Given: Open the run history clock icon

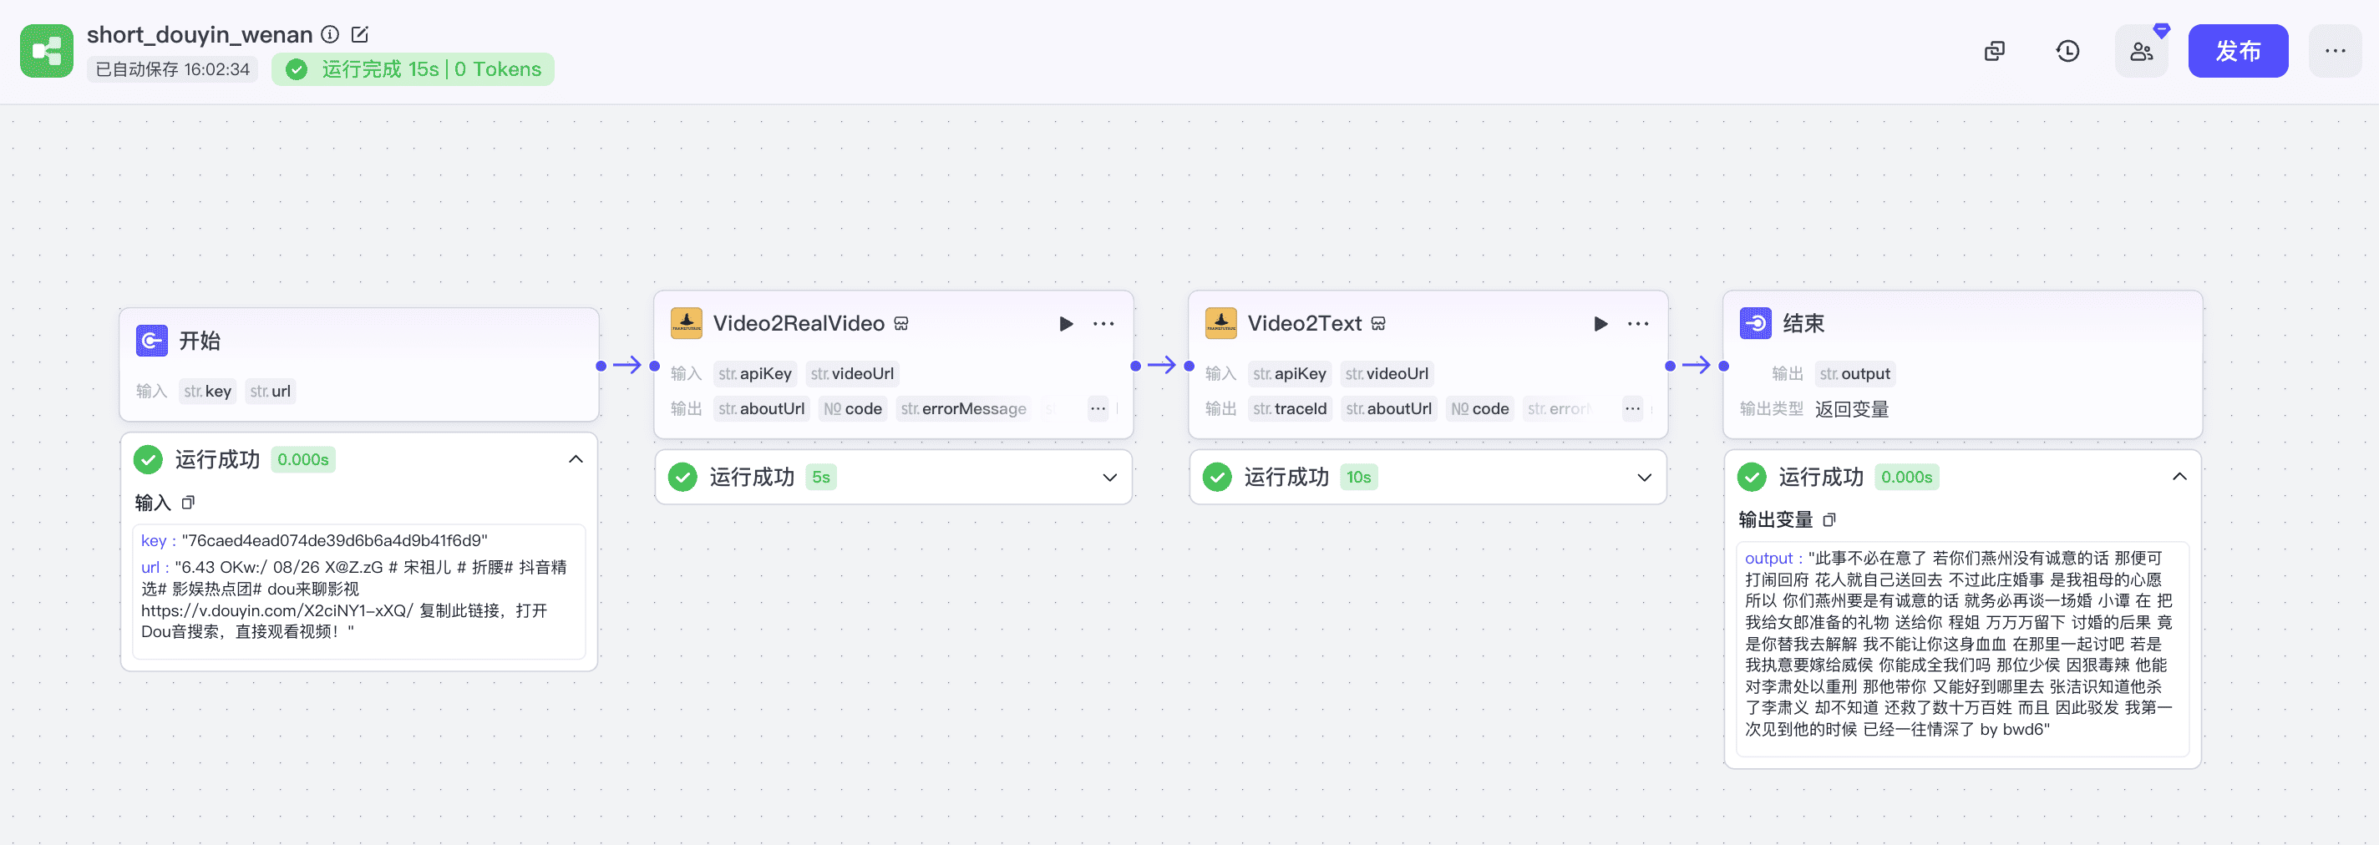Looking at the screenshot, I should 2067,52.
